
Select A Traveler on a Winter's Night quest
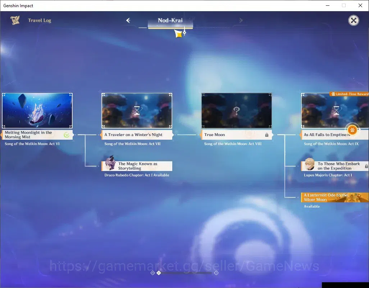[137, 135]
